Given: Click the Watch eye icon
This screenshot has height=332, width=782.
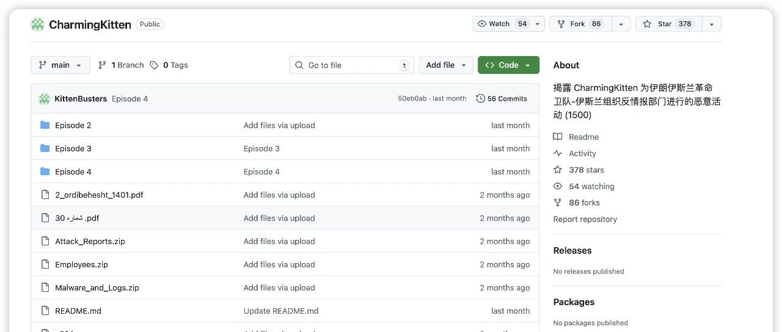Looking at the screenshot, I should (x=482, y=24).
